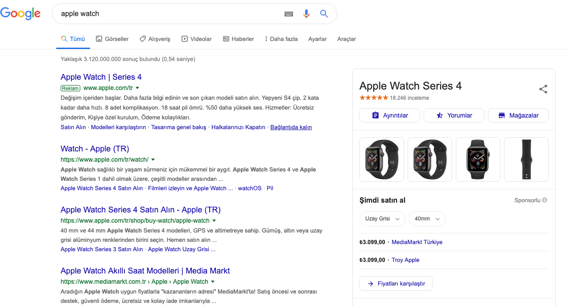Expand the arrow next to www.apple.com/tr
The image size is (570, 306).
[137, 88]
